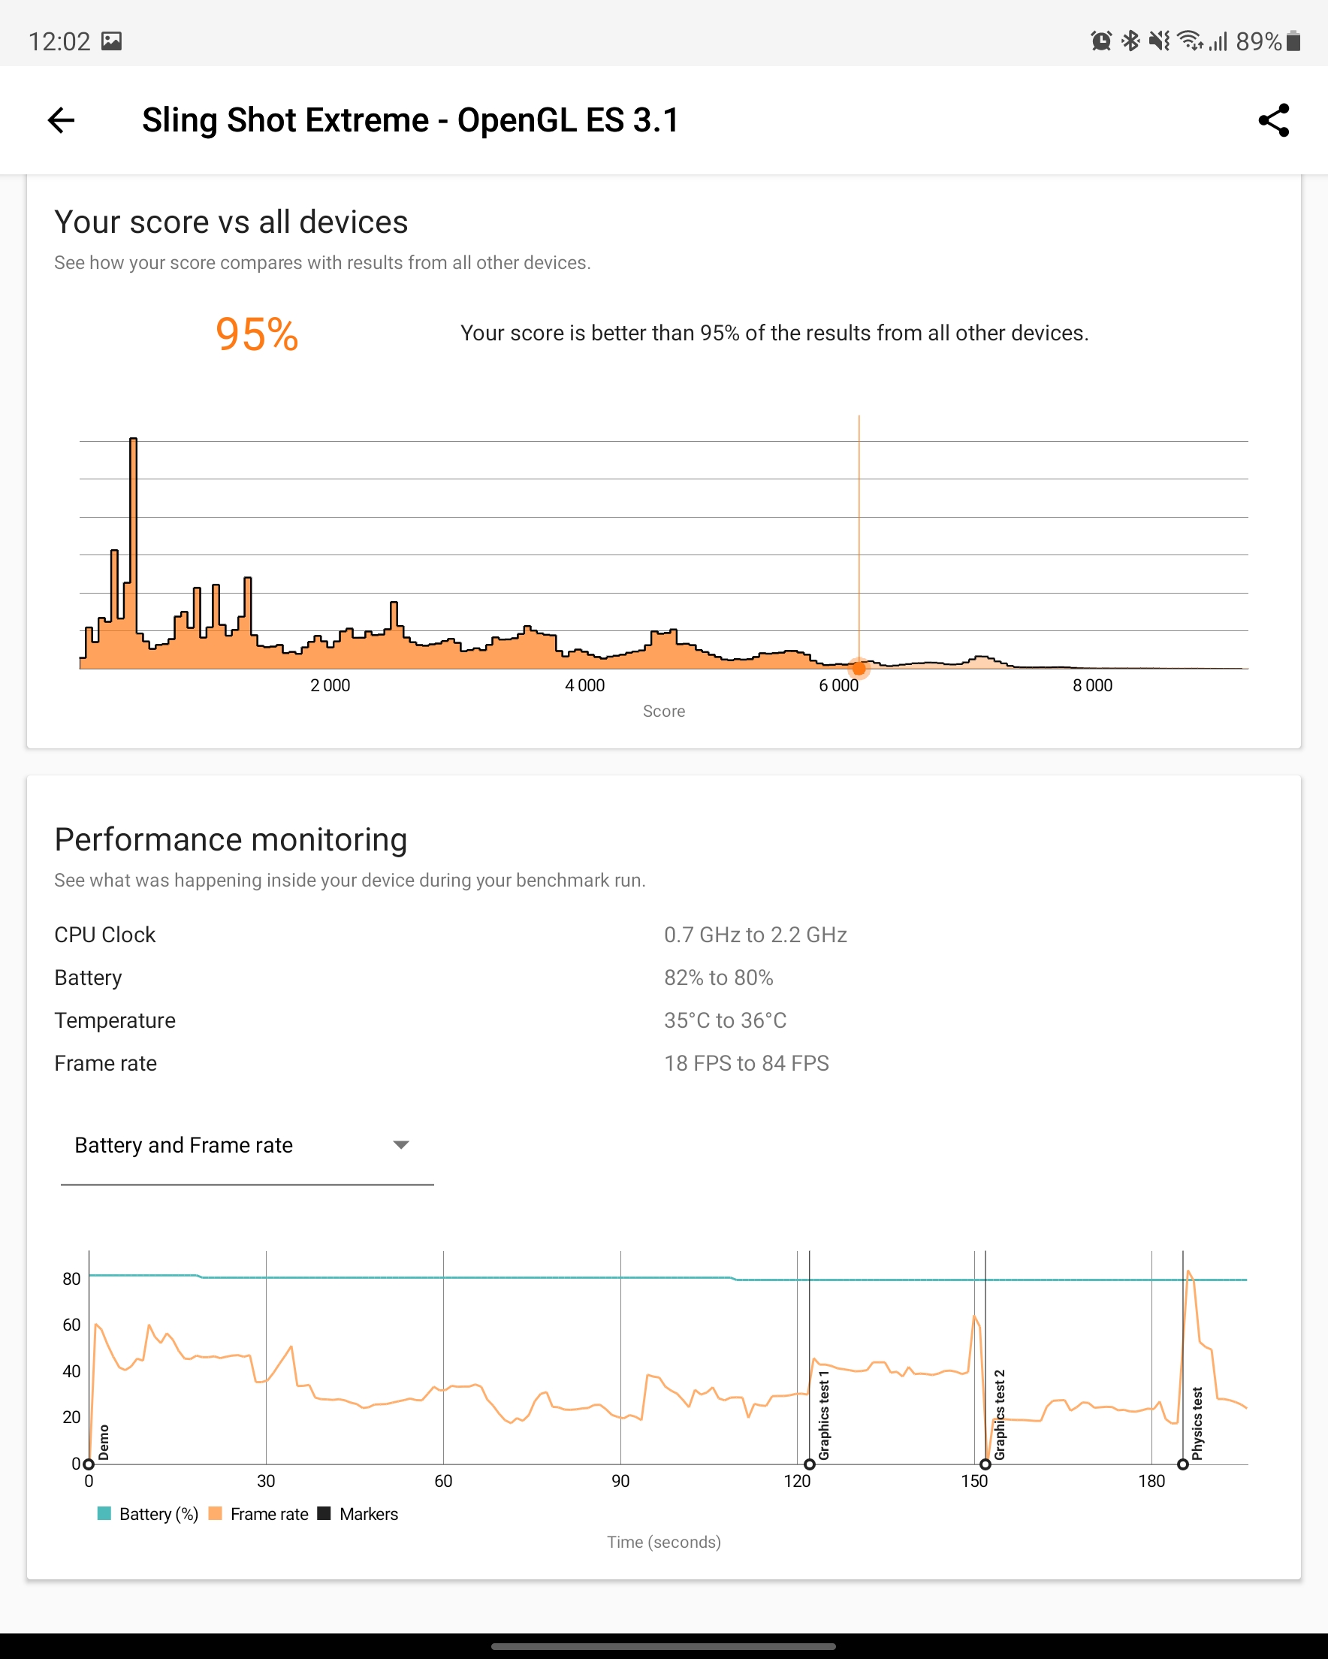This screenshot has height=1659, width=1328.
Task: Tap the share icon
Action: (x=1273, y=120)
